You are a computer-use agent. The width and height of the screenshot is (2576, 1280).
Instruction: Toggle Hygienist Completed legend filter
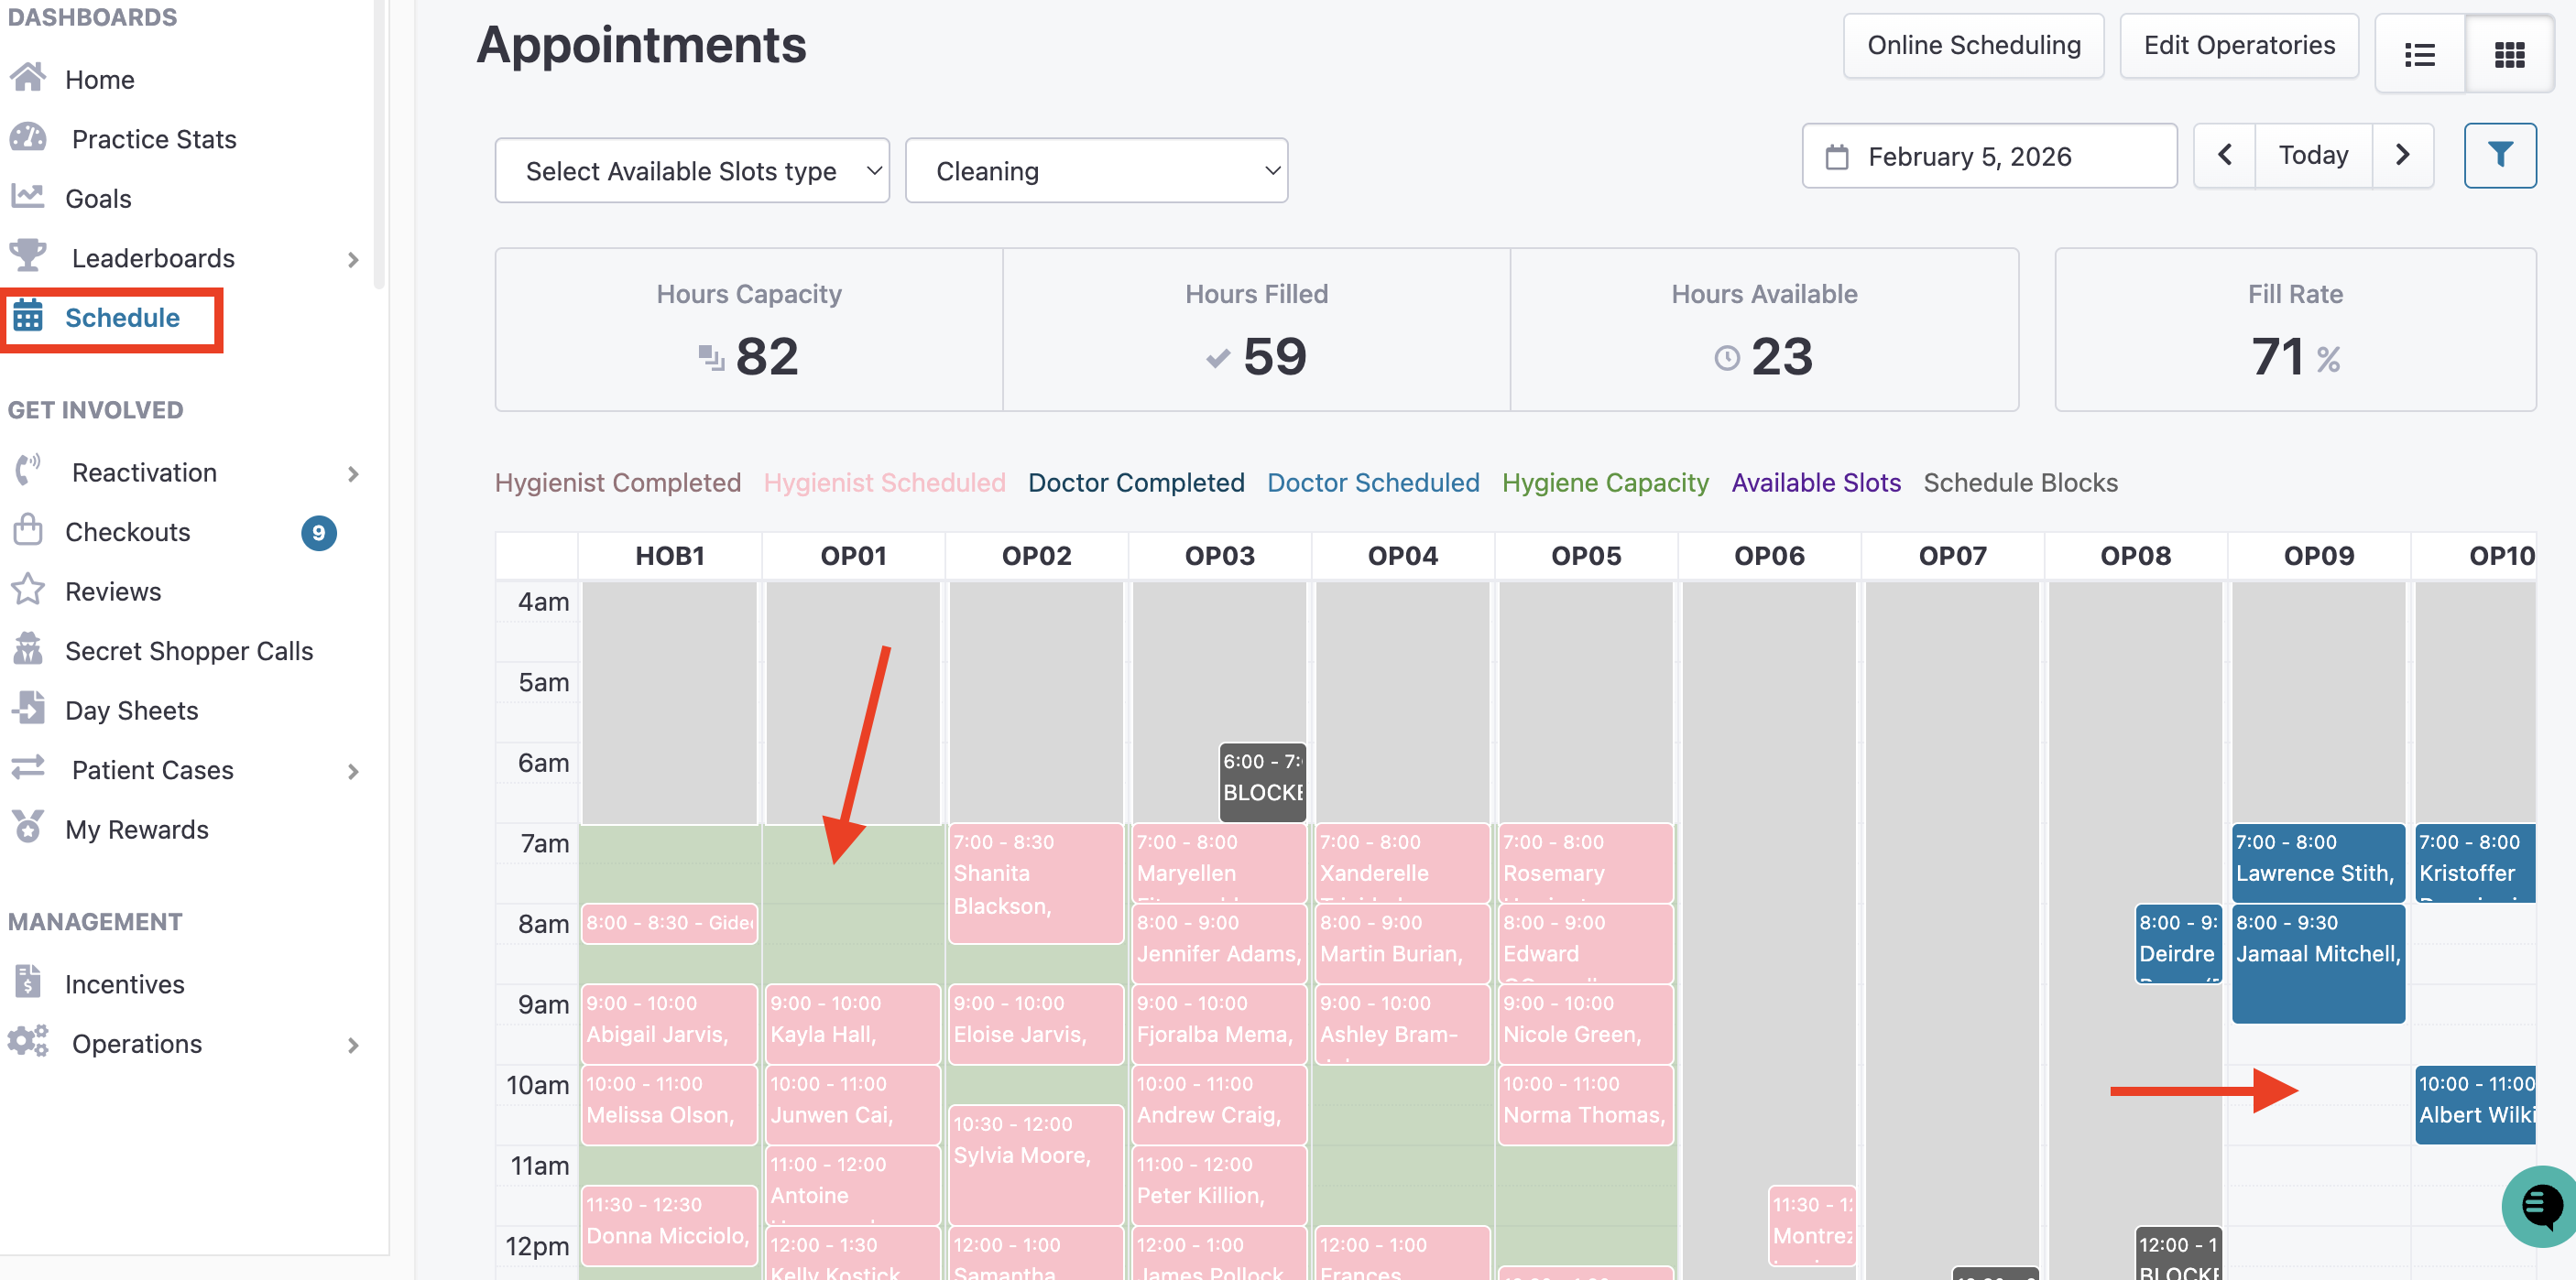618,483
